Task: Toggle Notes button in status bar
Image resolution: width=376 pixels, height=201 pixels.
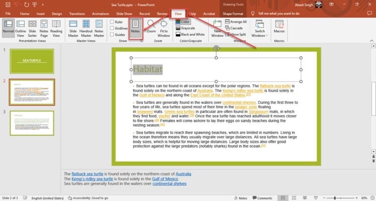Action: [240, 198]
